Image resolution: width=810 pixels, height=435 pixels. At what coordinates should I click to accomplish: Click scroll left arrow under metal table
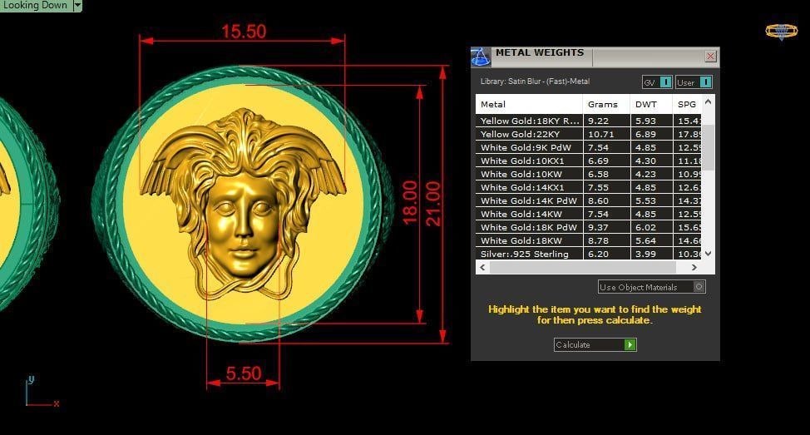482,267
